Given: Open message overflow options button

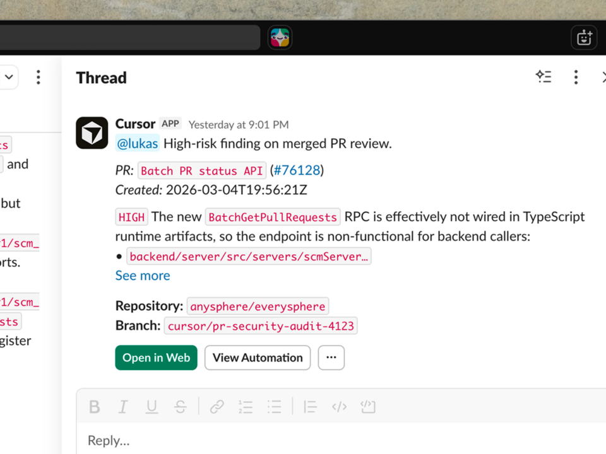Looking at the screenshot, I should [x=331, y=358].
